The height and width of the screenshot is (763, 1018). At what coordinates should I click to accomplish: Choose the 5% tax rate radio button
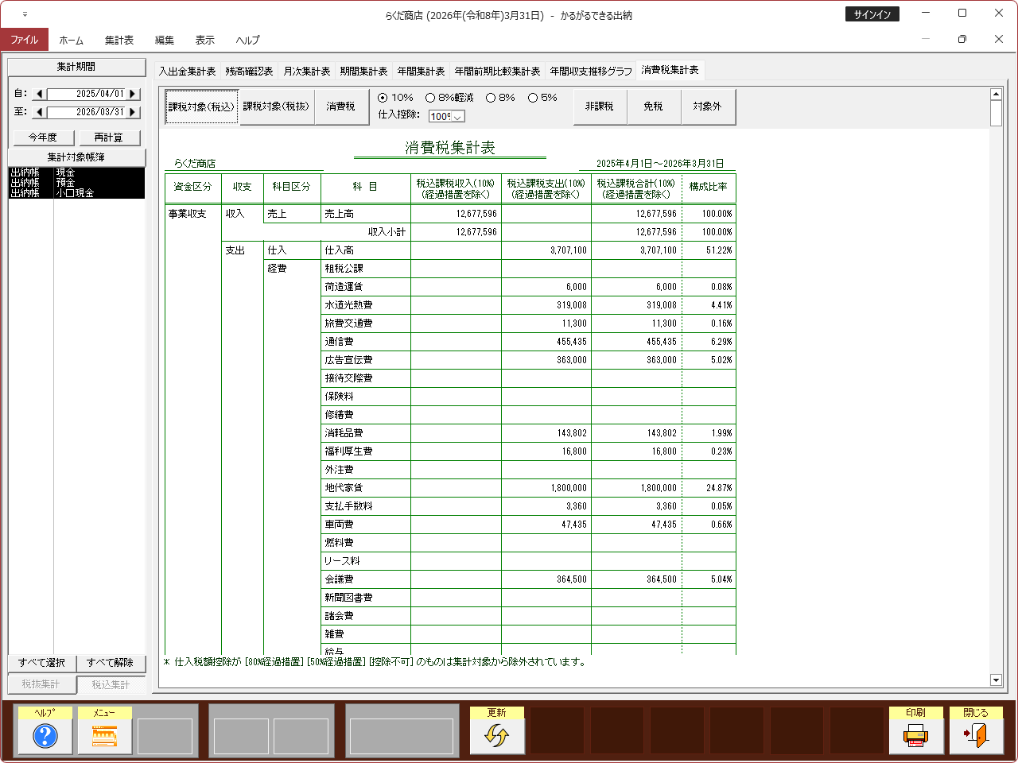click(x=533, y=98)
